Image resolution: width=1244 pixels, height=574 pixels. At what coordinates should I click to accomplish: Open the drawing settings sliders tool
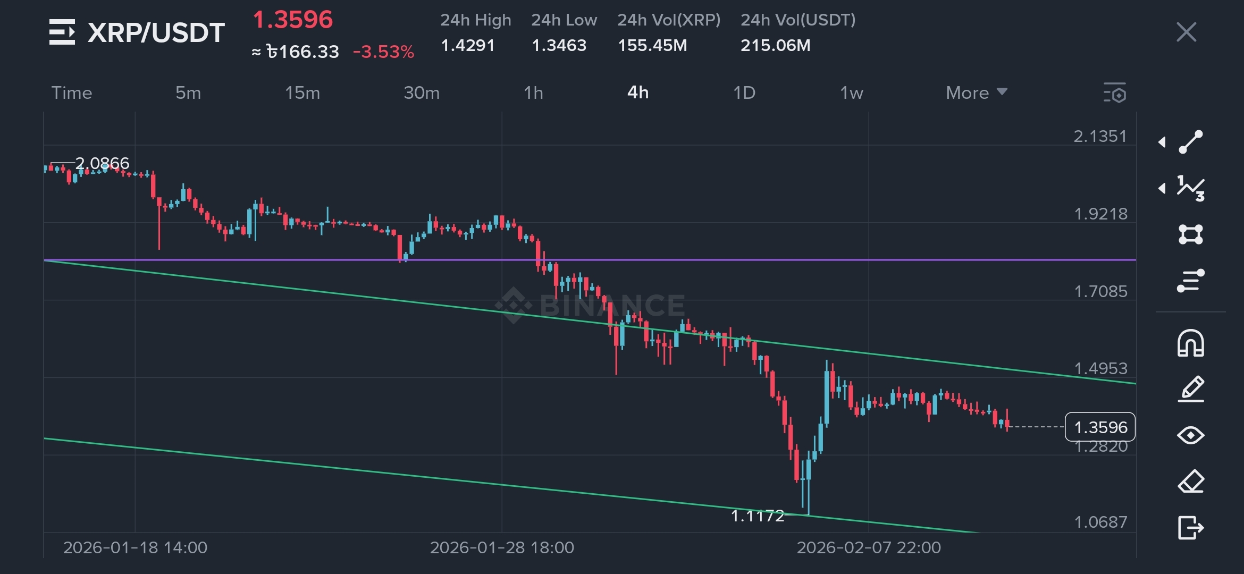coord(1191,281)
